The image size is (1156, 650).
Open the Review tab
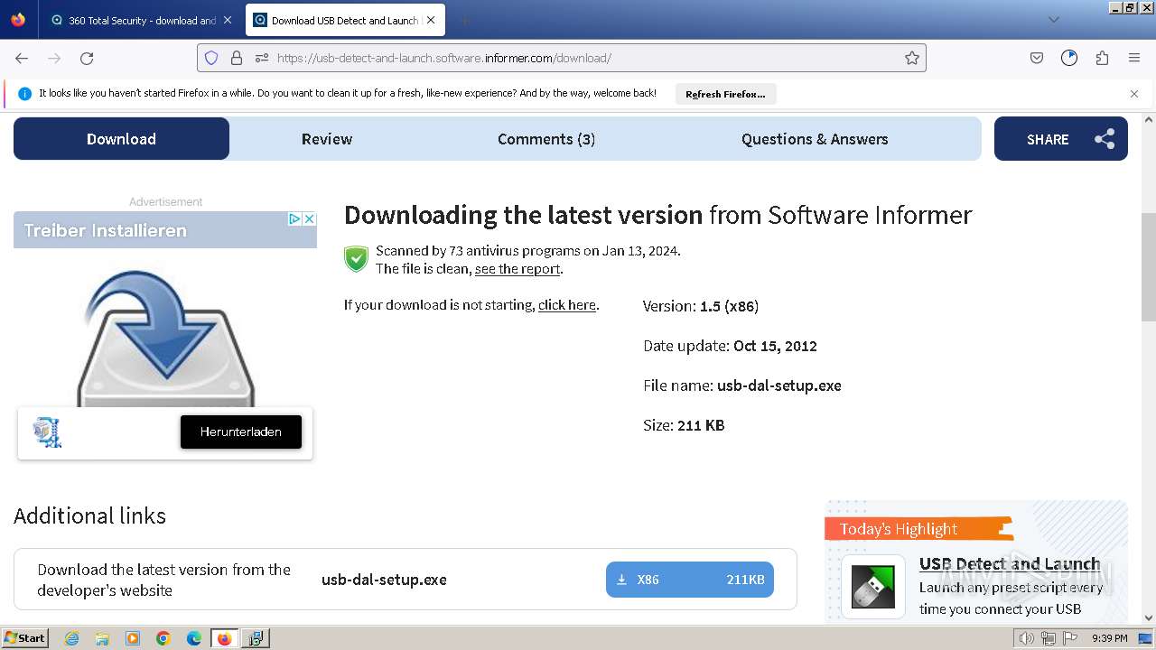pos(327,139)
